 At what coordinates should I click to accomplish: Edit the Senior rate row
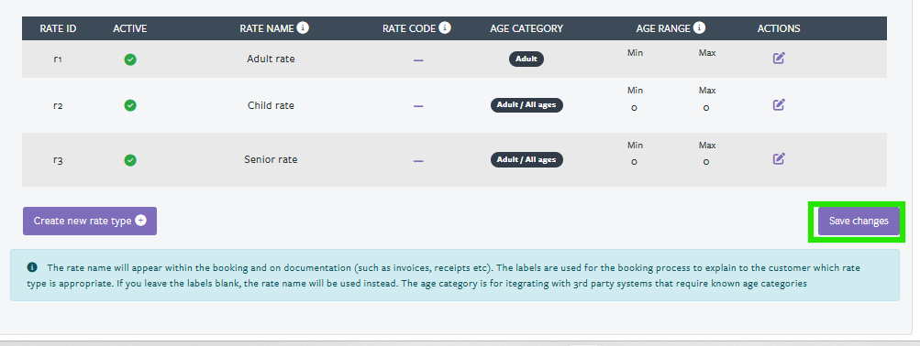point(779,158)
